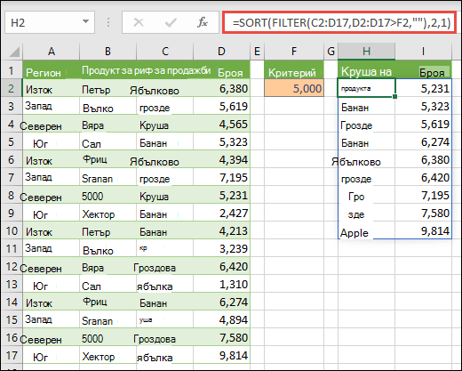Image resolution: width=462 pixels, height=371 pixels.
Task: Click the 'Apple' cell in column H
Action: pyautogui.click(x=366, y=230)
